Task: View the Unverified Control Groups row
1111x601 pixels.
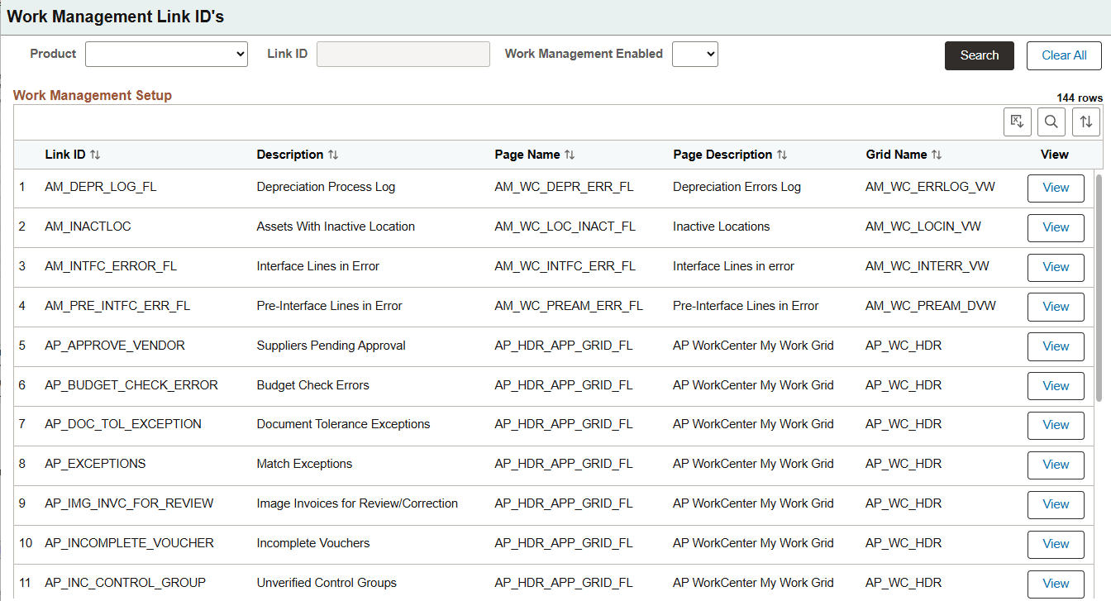Action: coord(1056,584)
